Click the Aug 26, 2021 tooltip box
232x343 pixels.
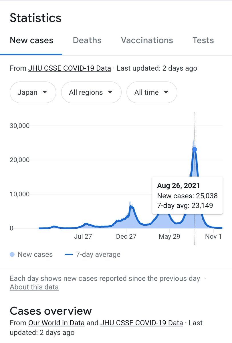coord(187,196)
